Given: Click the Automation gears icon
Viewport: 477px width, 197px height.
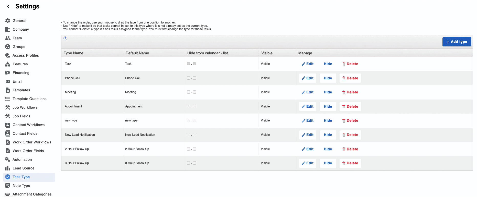Looking at the screenshot, I should [8, 159].
